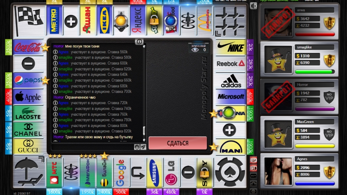Click the 2400k price tag under Билайн
347x195 pixels.
(x=105, y=192)
